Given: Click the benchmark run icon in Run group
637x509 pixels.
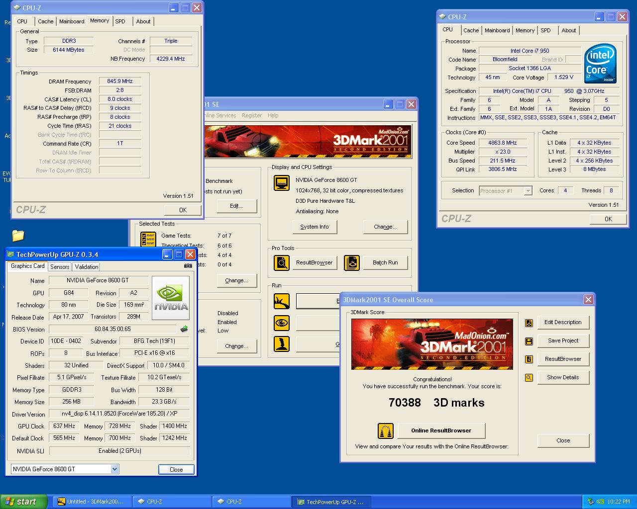Looking at the screenshot, I should pos(282,301).
